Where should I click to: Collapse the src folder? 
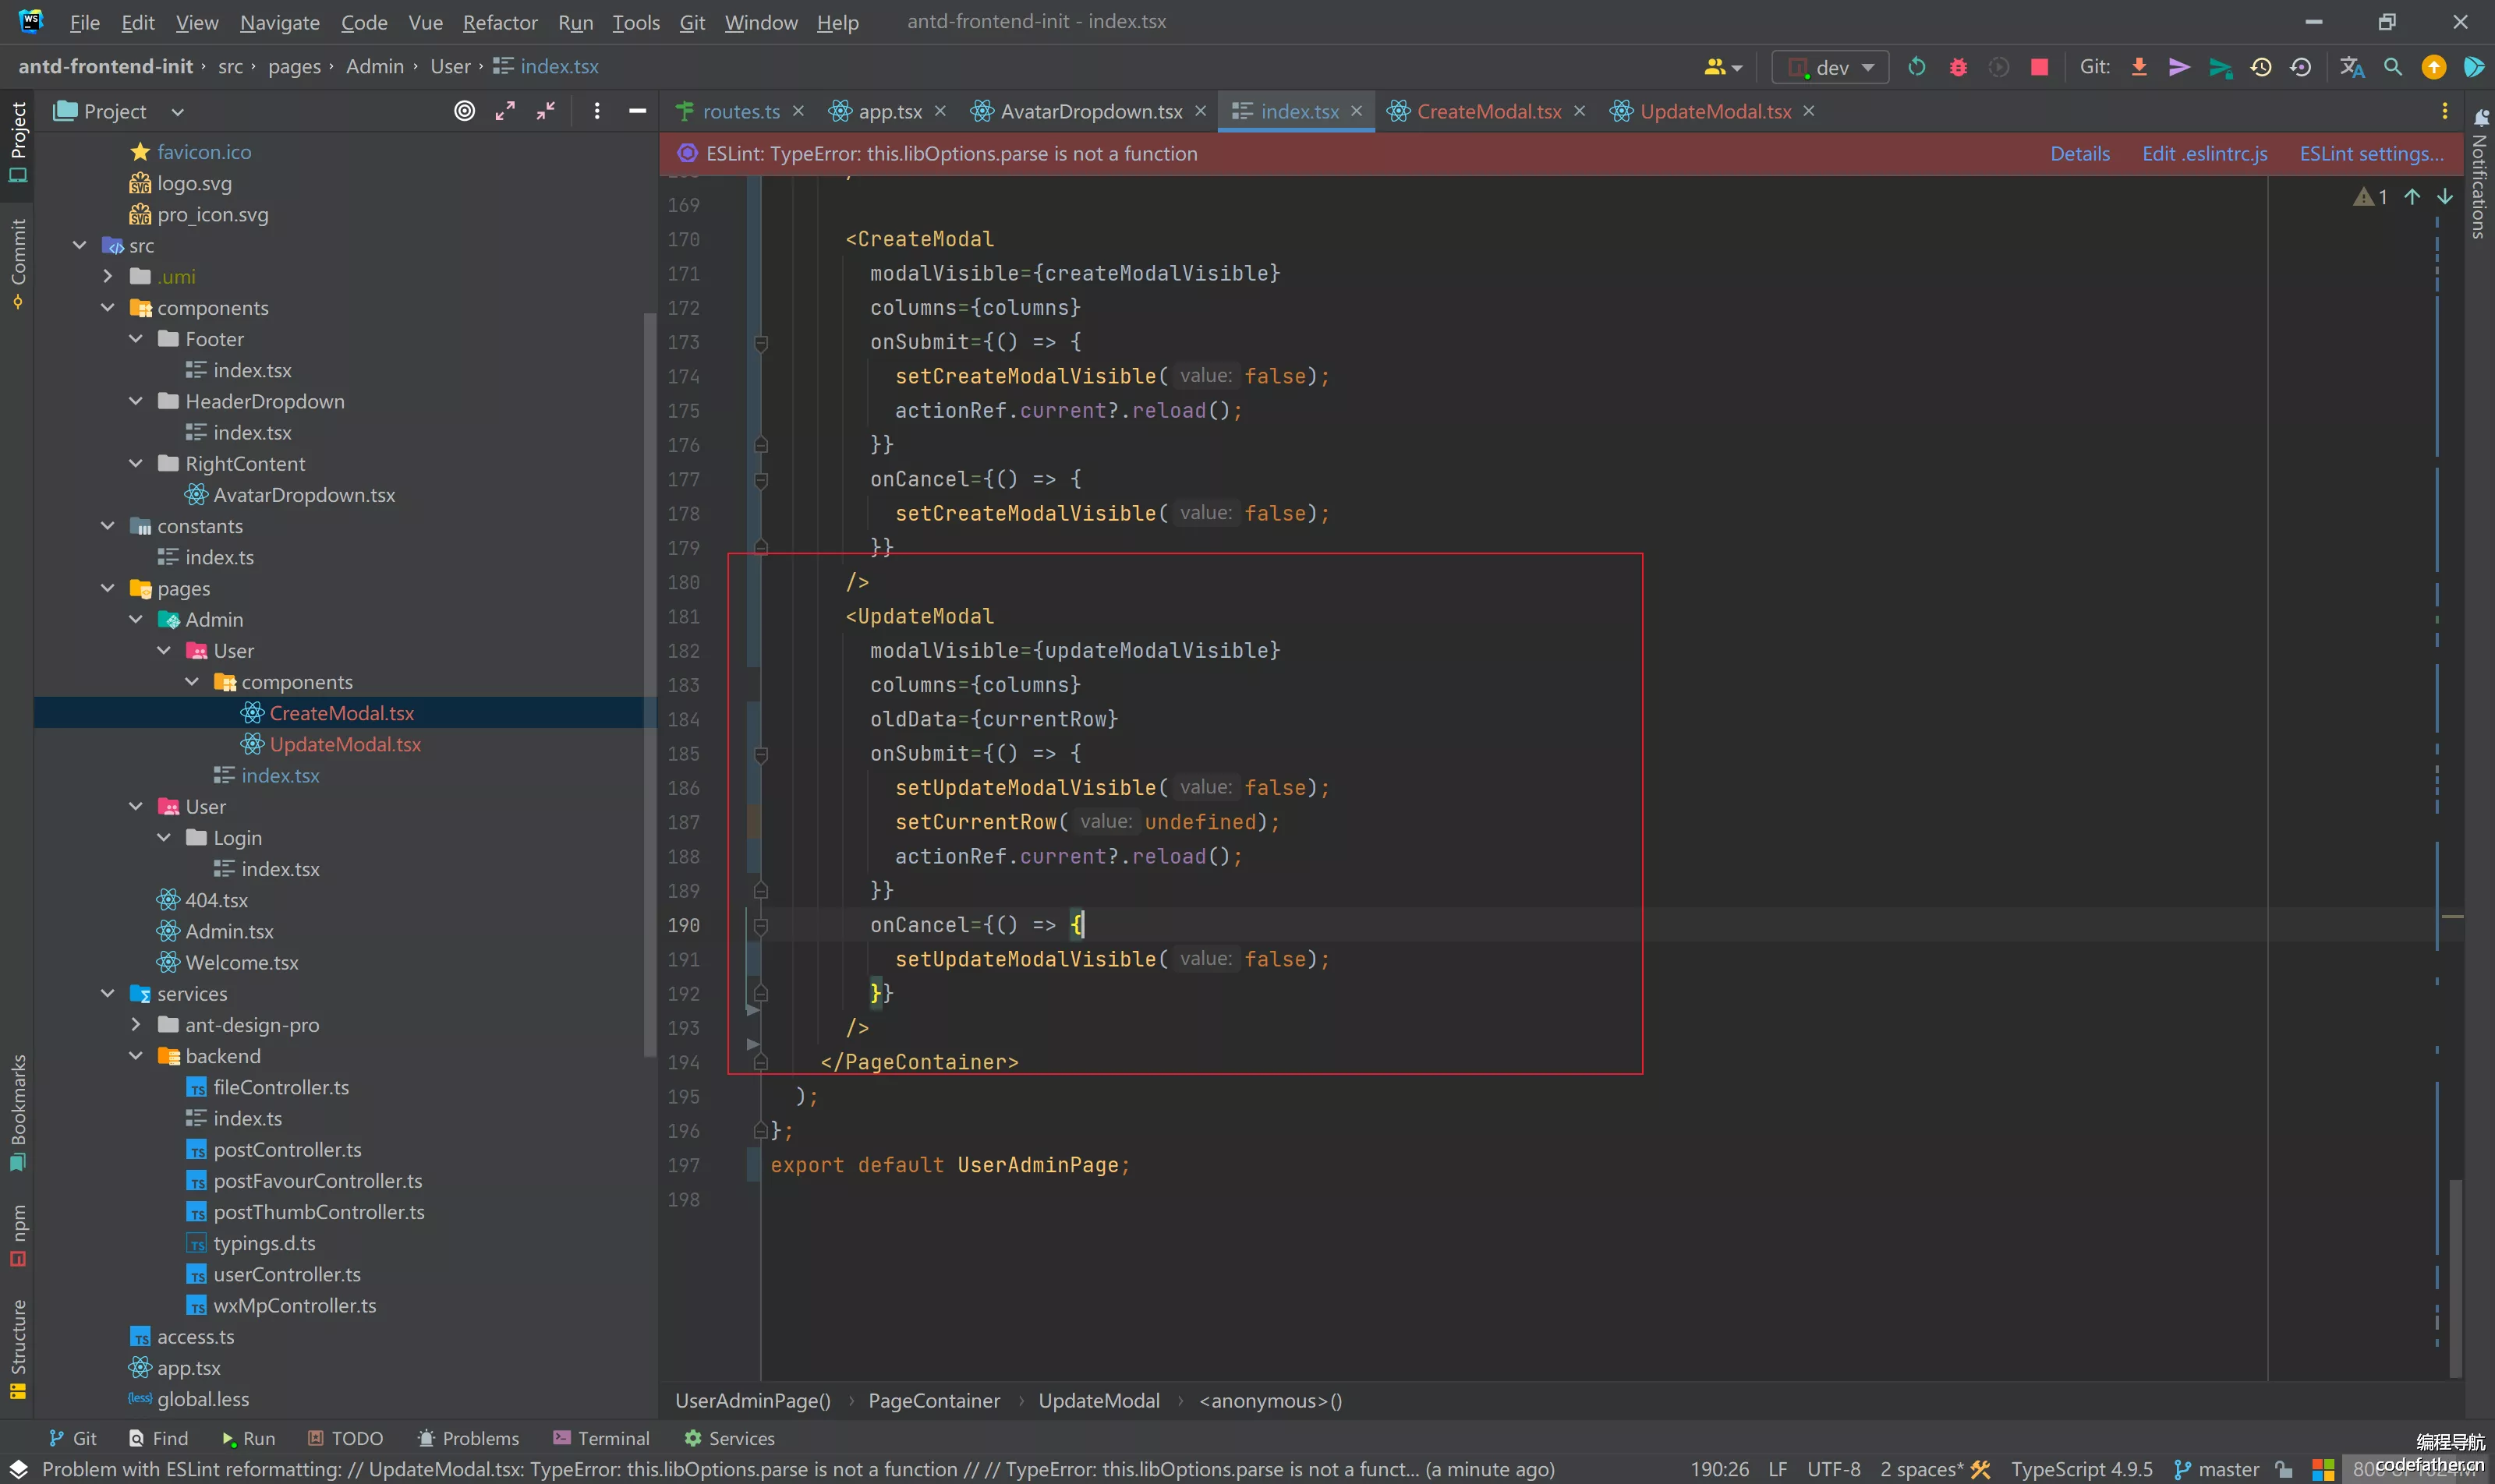80,245
